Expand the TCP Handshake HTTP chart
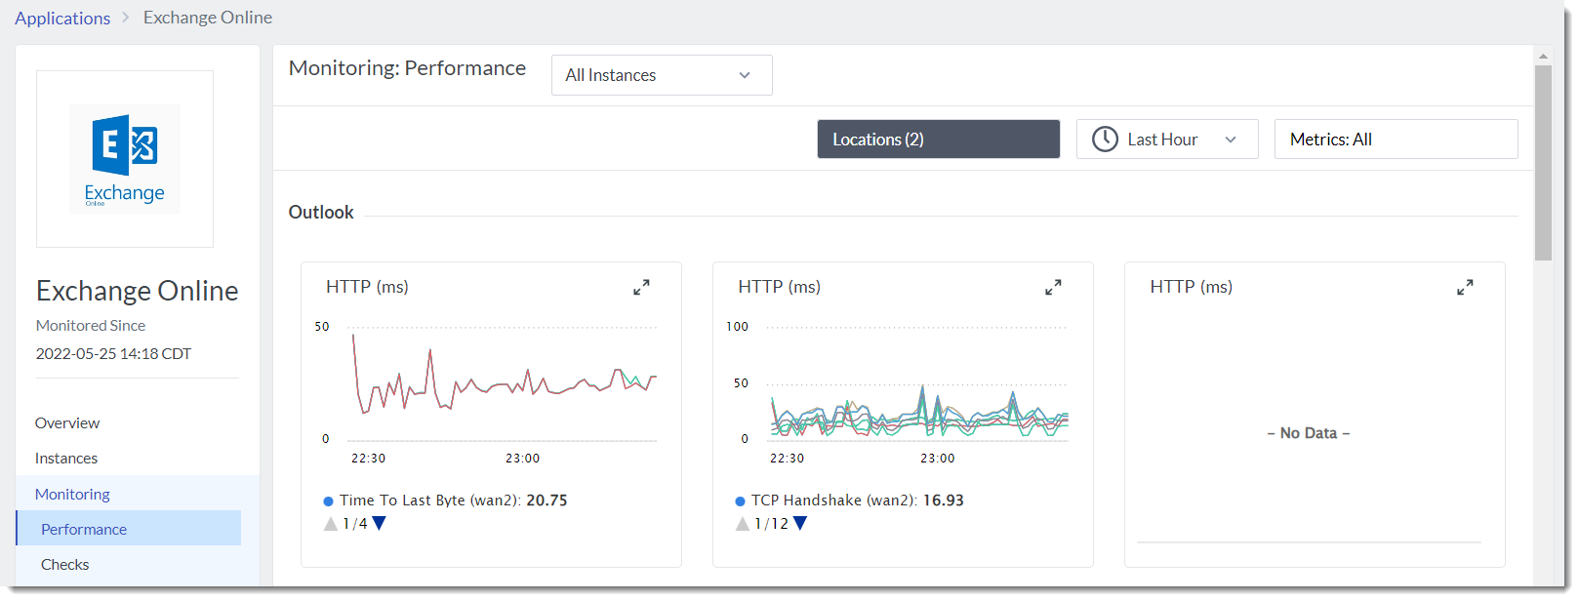 click(1053, 288)
